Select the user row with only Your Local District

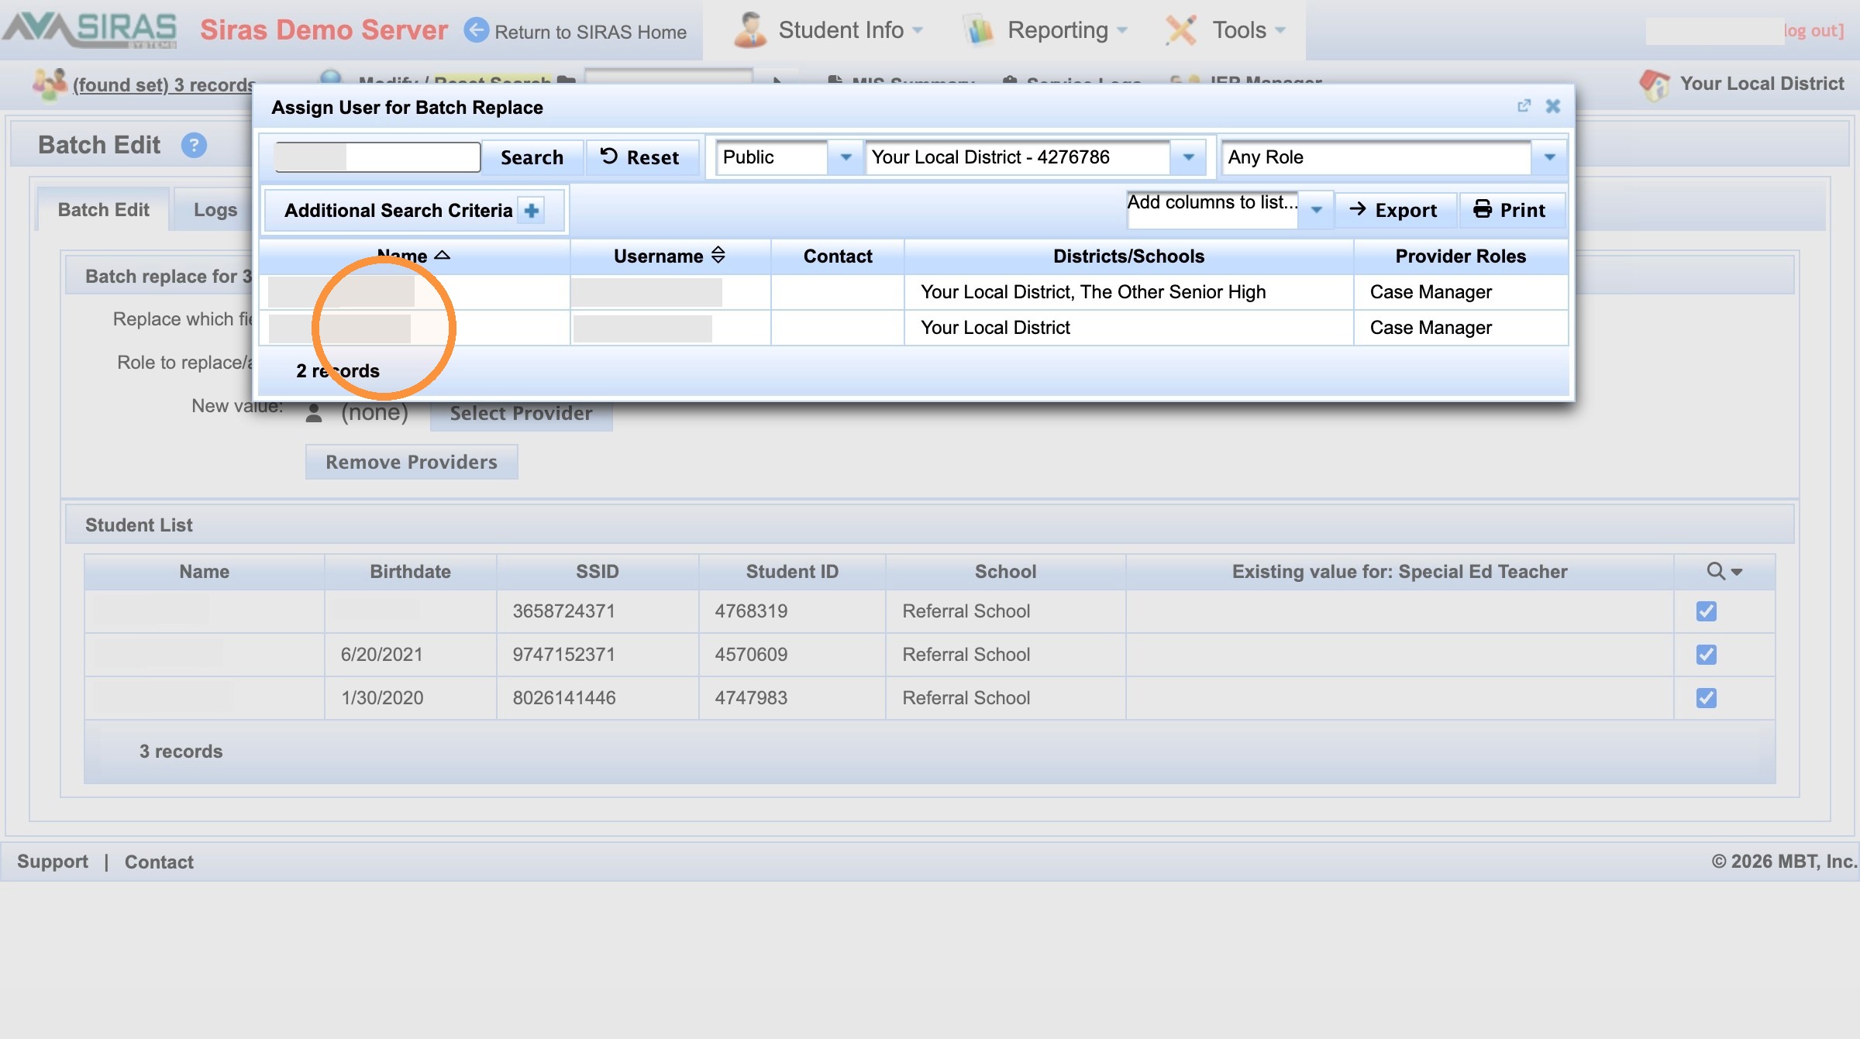(x=914, y=328)
